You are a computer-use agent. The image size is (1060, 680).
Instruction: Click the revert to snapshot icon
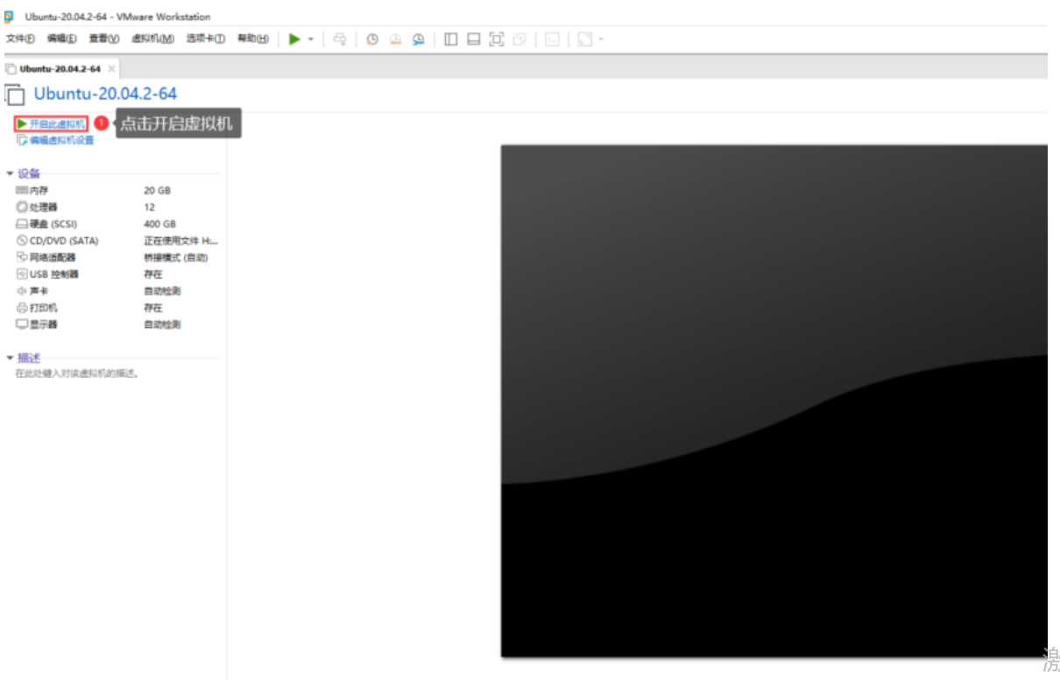(395, 39)
